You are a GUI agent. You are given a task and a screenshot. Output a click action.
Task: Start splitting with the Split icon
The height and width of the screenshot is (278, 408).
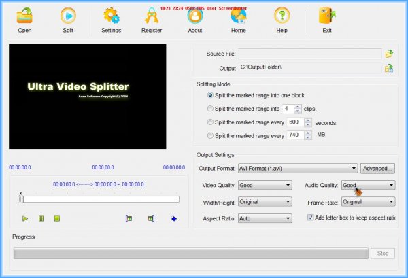click(68, 16)
